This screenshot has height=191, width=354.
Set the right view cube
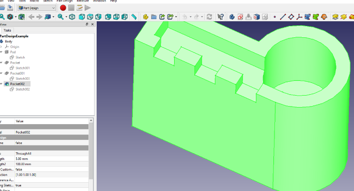(x=98, y=17)
